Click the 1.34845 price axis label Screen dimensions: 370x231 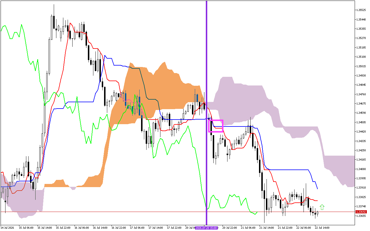pos(361,85)
